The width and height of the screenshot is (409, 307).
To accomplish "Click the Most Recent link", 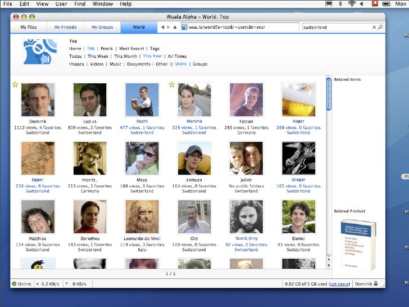I will 131,48.
